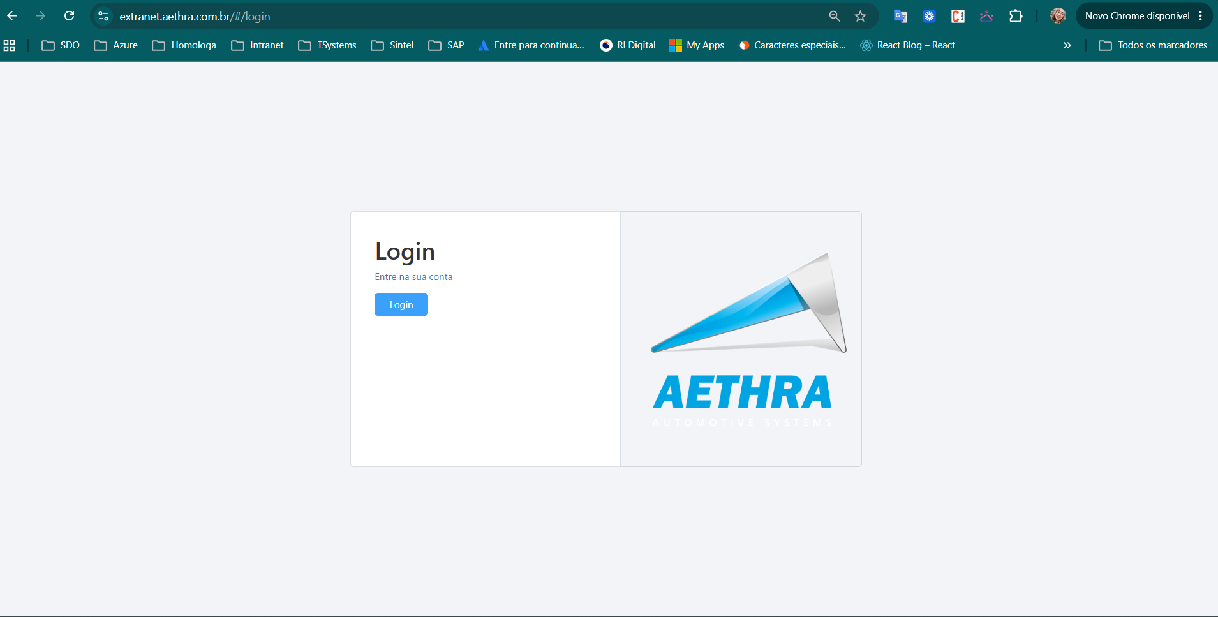Viewport: 1218px width, 617px height.
Task: Expand the Homologa bookmark folder
Action: click(184, 45)
